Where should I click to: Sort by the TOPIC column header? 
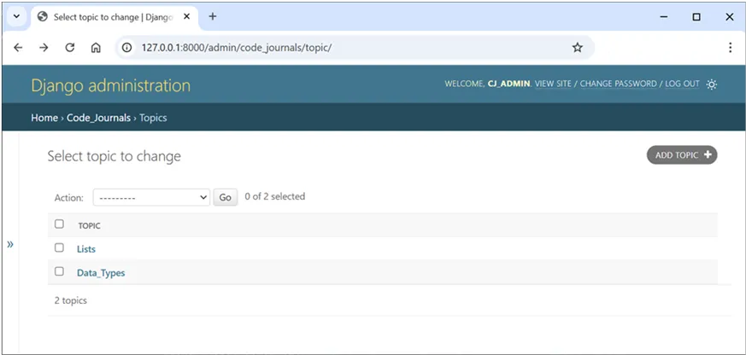[90, 226]
